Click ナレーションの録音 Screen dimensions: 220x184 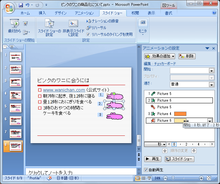[x=102, y=21]
